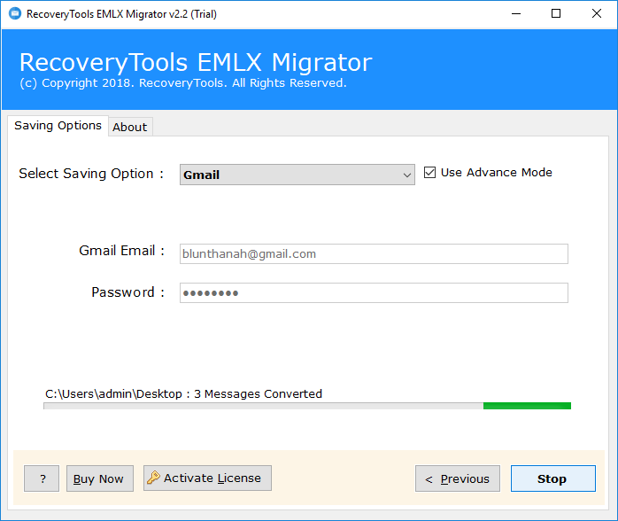
Task: Stop the conversion with Stop button
Action: pyautogui.click(x=553, y=478)
